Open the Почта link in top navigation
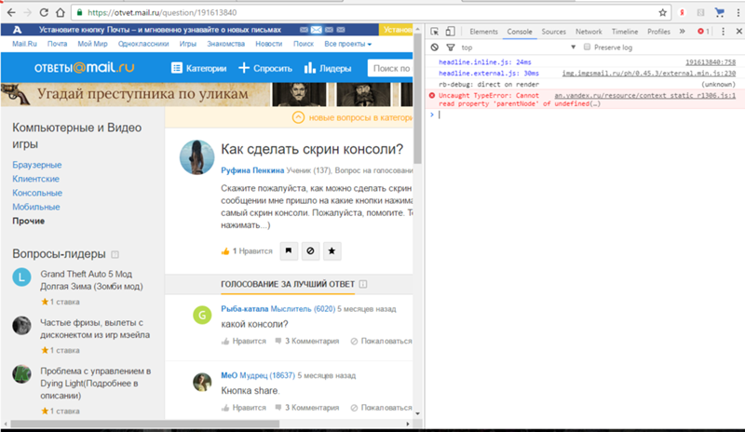Screen dimensions: 745x432 click(x=57, y=44)
